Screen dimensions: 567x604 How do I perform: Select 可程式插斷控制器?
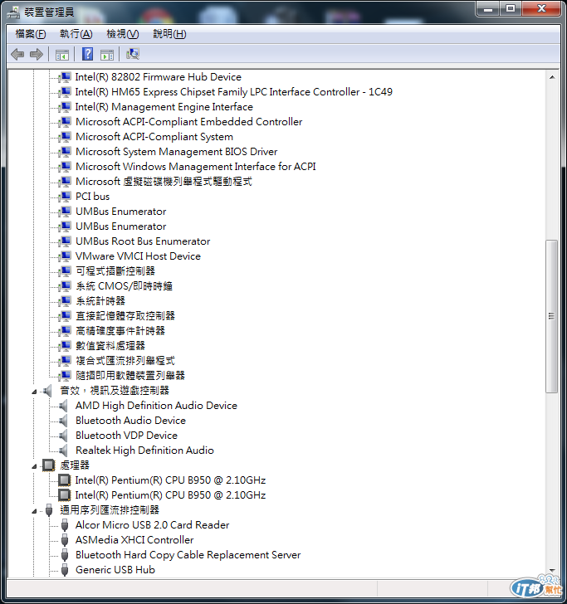point(115,271)
